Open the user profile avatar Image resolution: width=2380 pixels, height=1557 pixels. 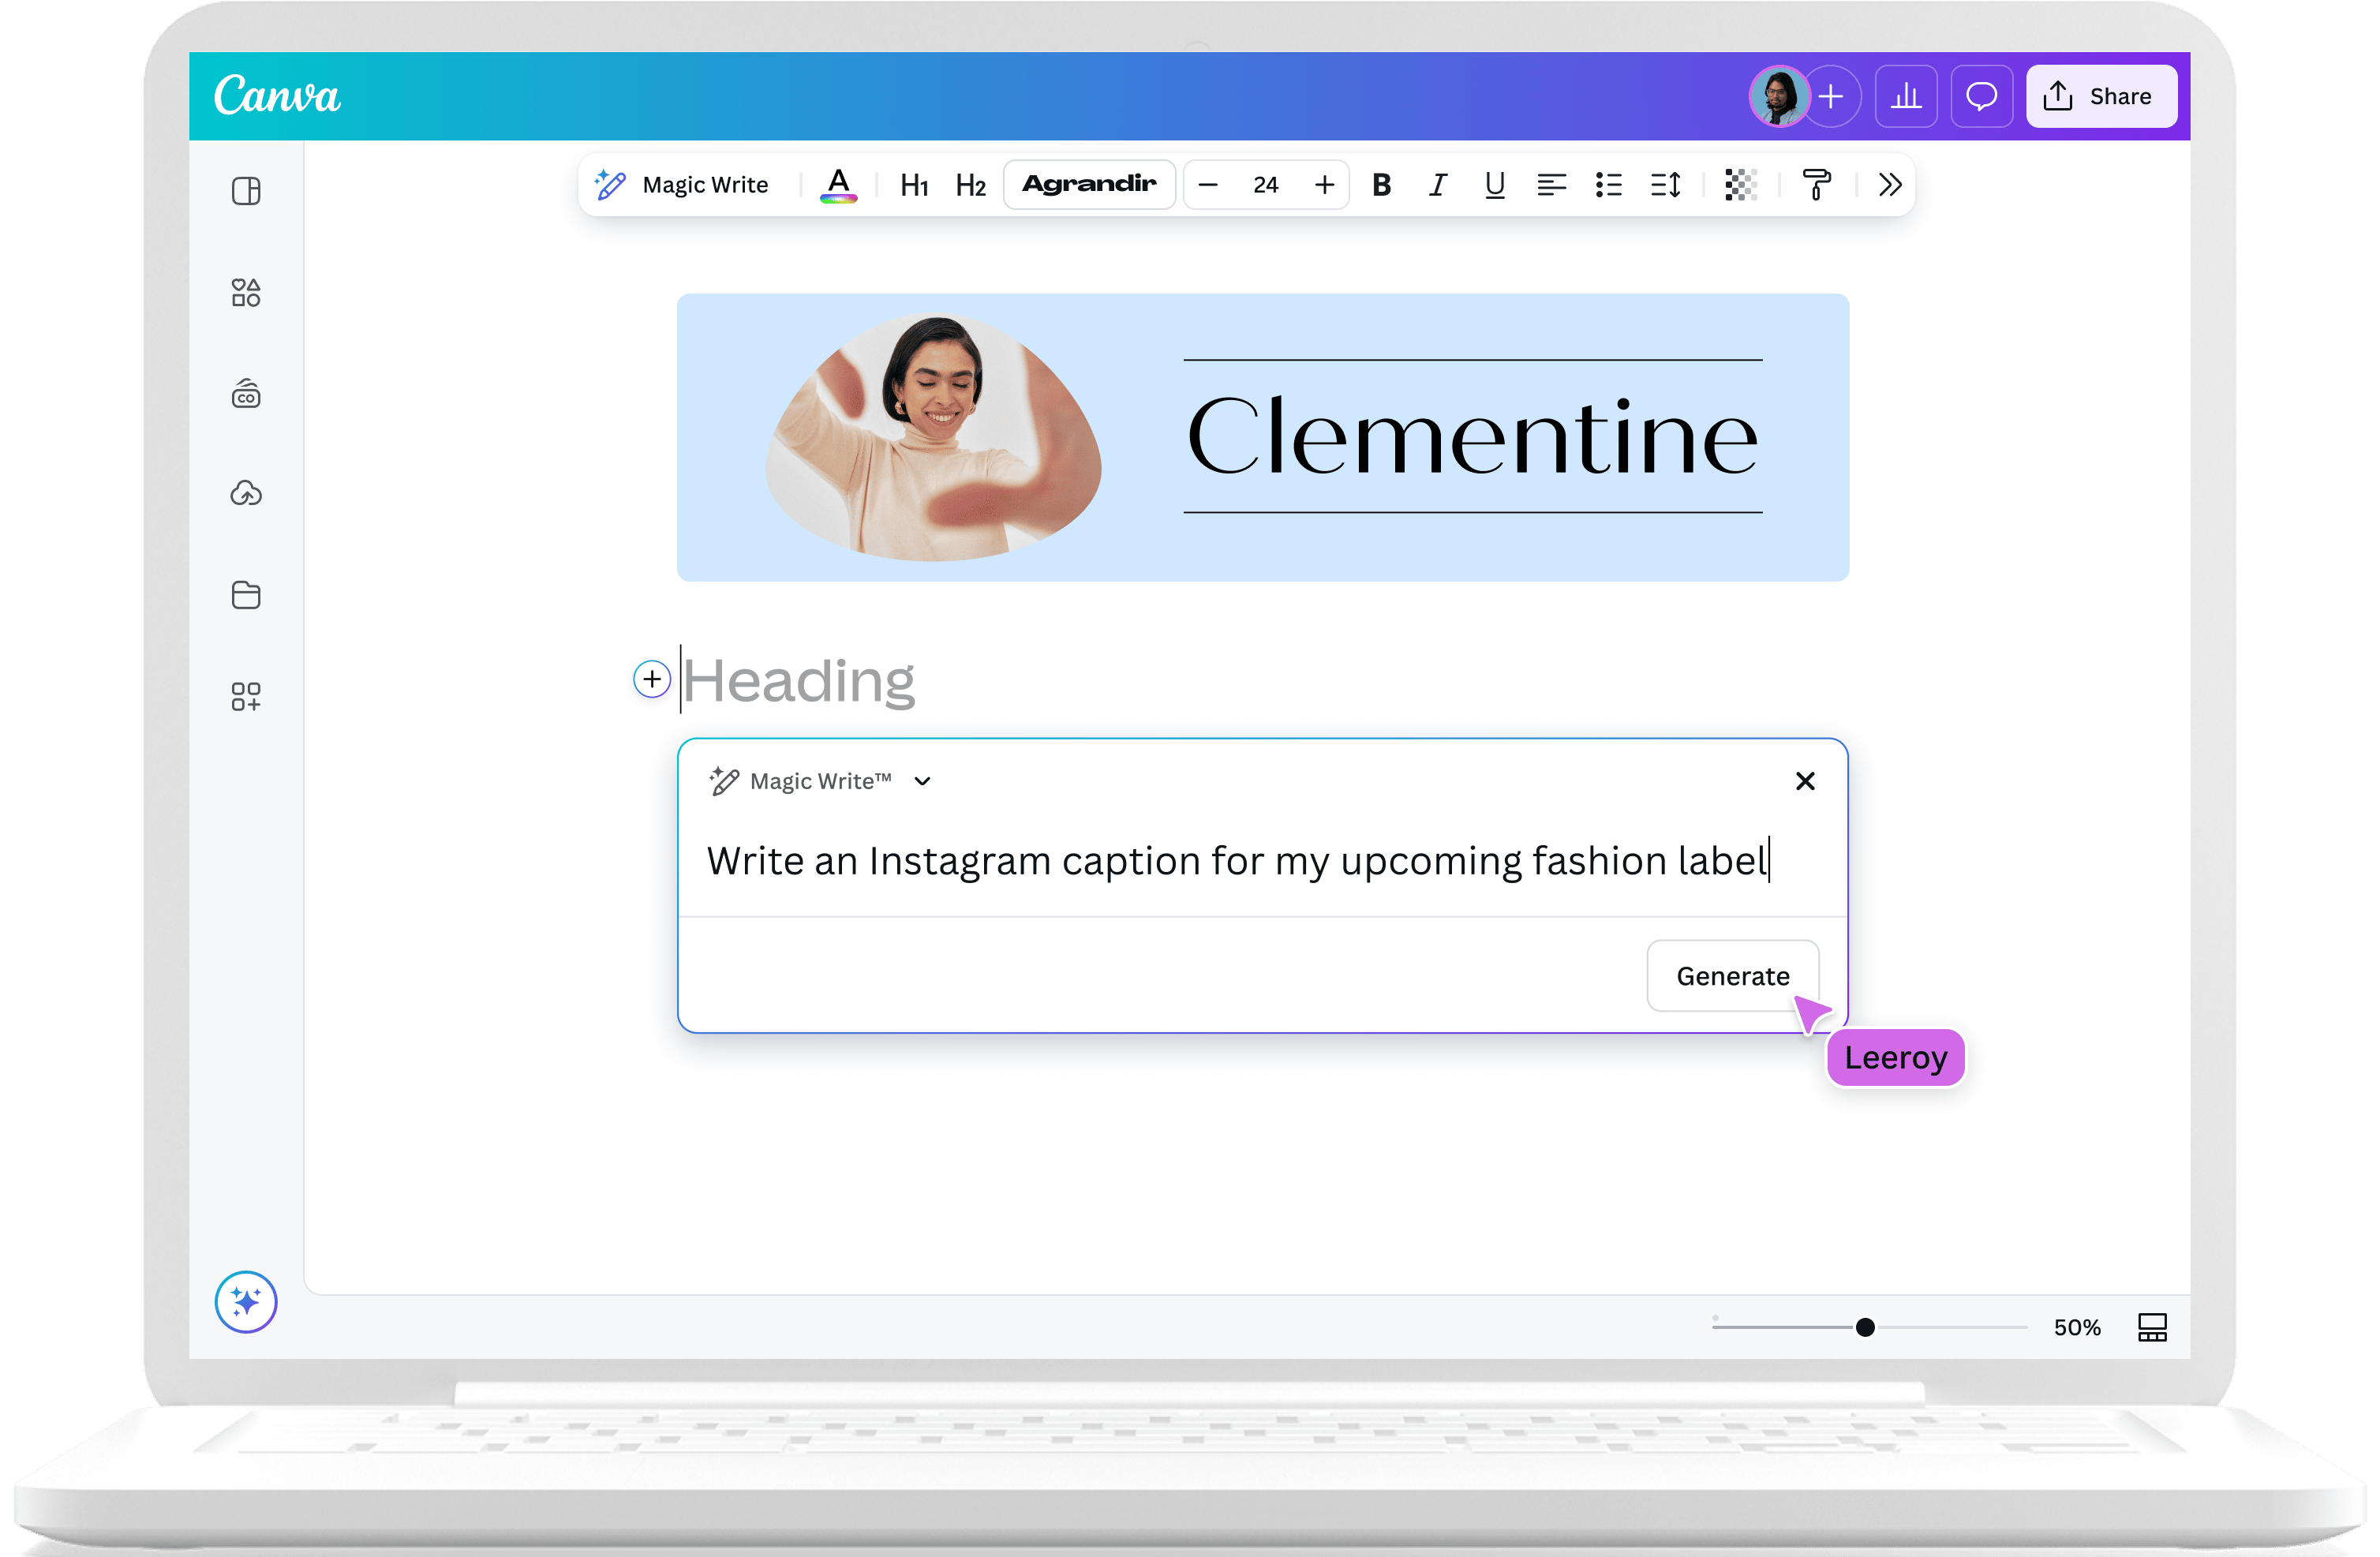coord(1778,97)
